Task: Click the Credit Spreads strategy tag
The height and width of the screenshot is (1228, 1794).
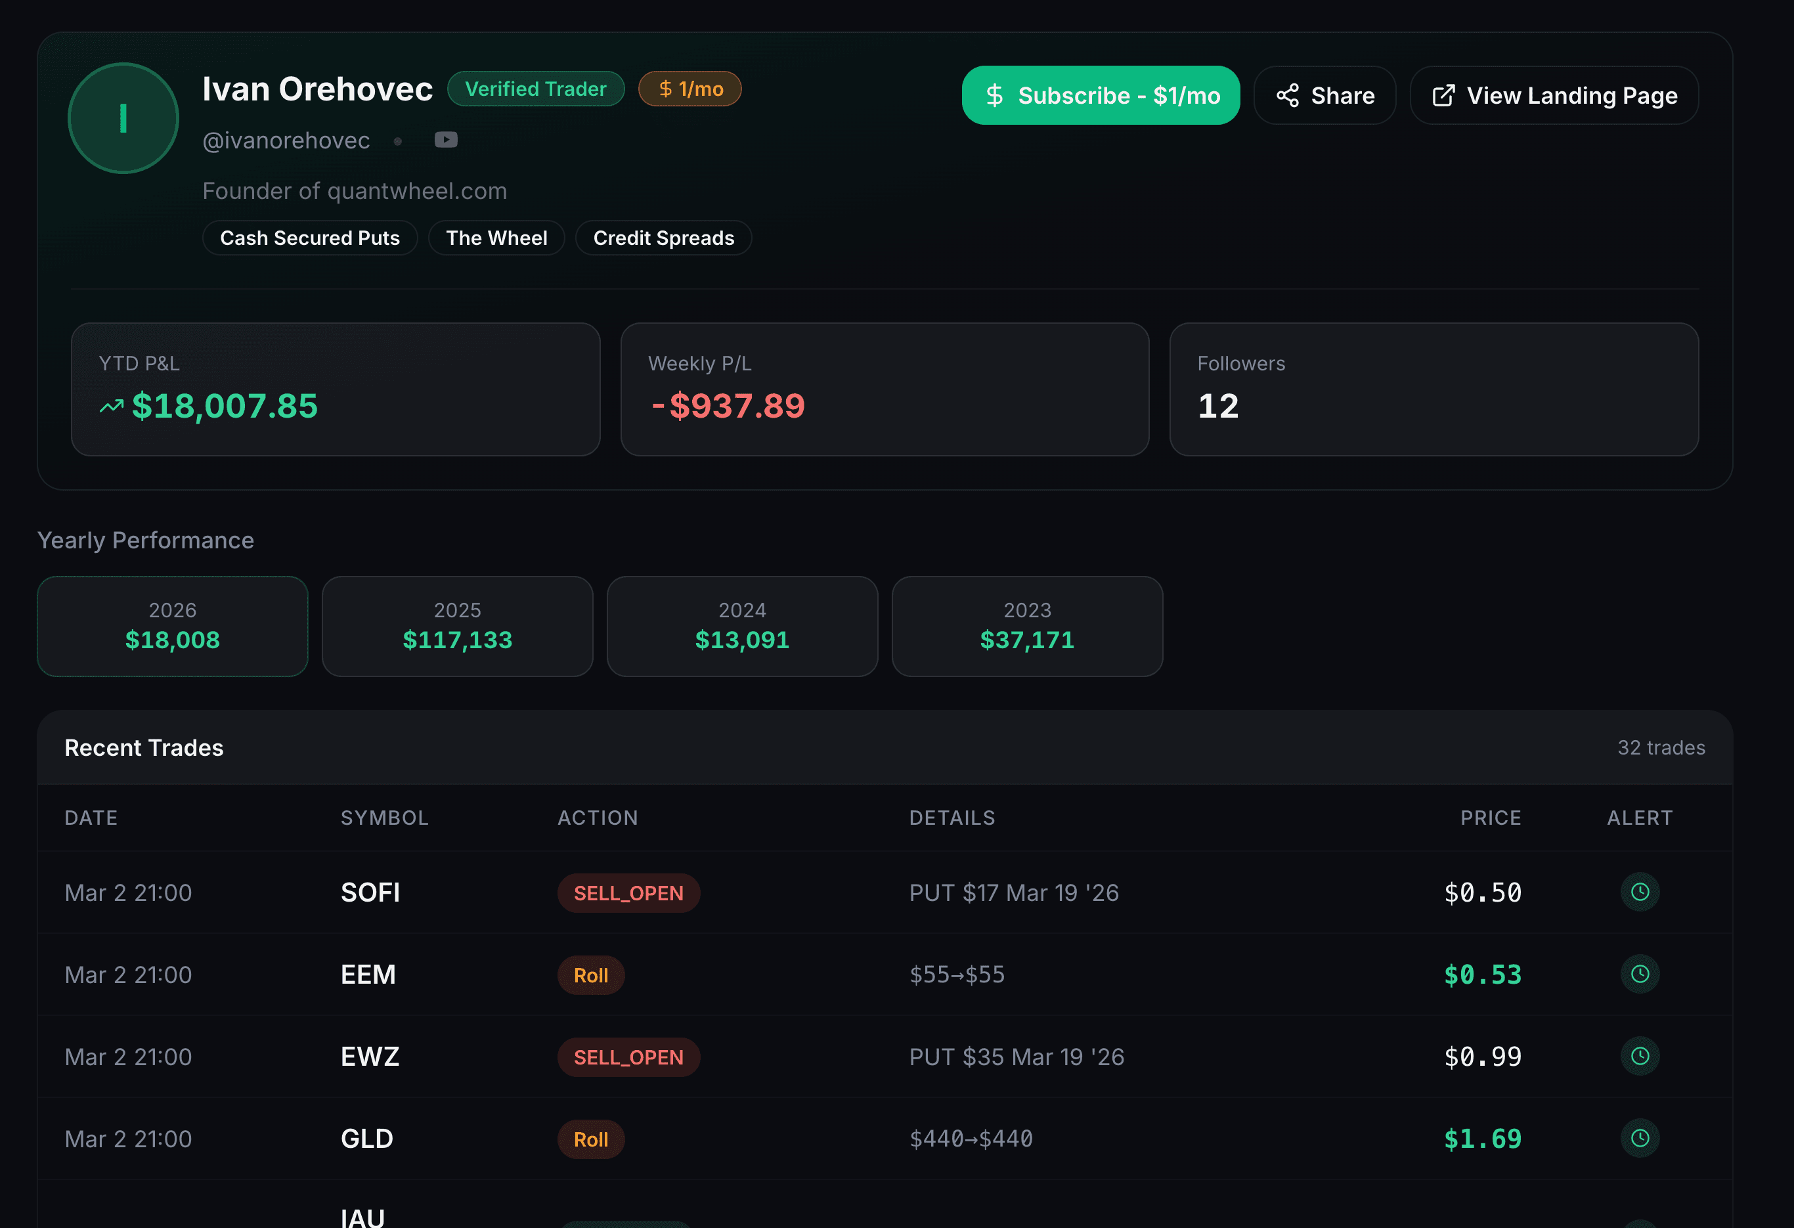Action: pos(663,238)
